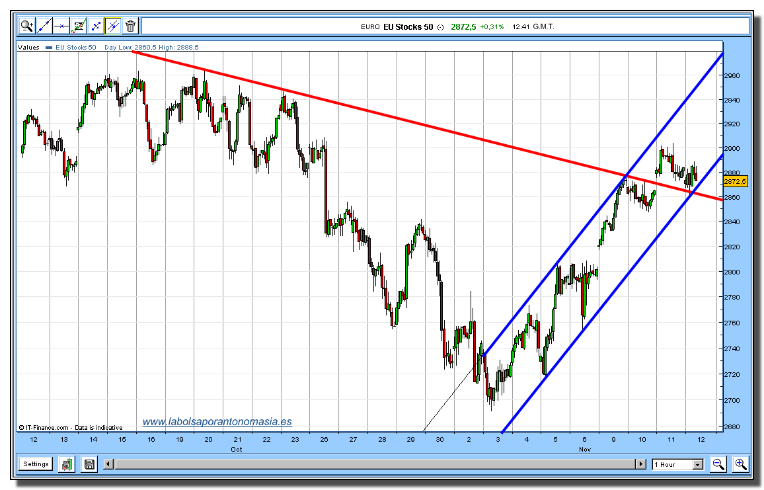
Task: Click the trash can delete icon
Action: pos(131,26)
